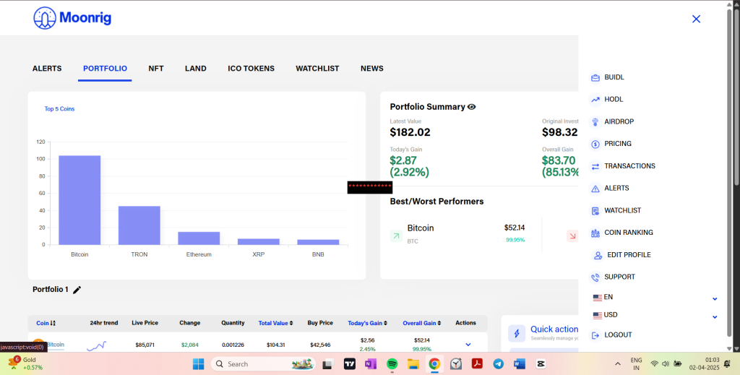Click the Bitcoin link in table

55,345
